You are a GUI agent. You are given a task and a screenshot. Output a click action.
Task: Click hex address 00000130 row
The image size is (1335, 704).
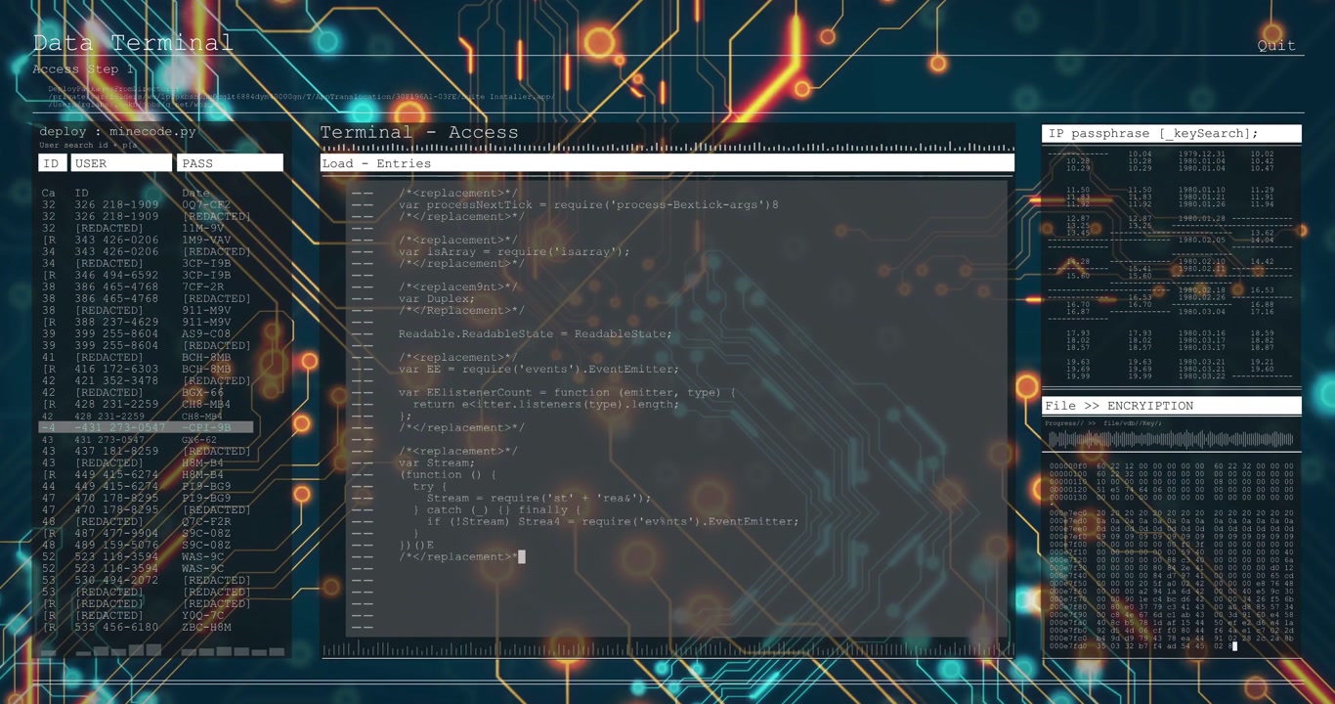coord(1171,498)
